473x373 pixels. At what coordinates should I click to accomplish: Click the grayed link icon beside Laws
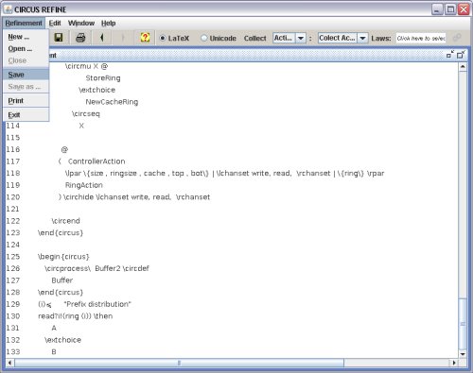[x=457, y=38]
